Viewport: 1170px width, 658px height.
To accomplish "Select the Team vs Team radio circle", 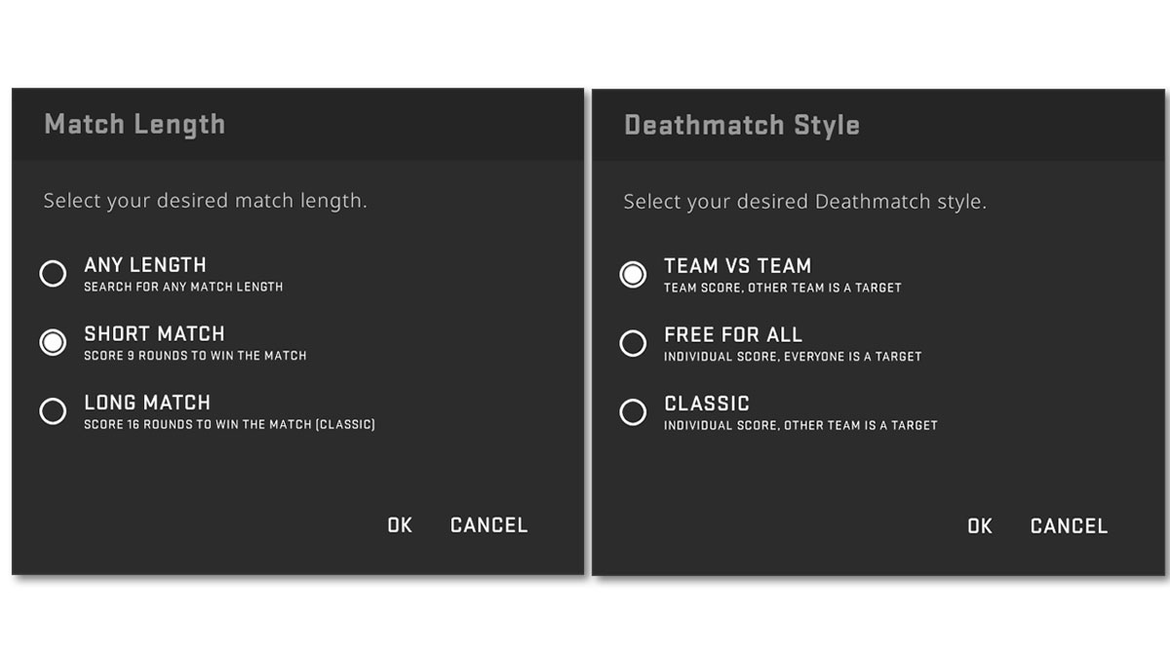I will (633, 275).
